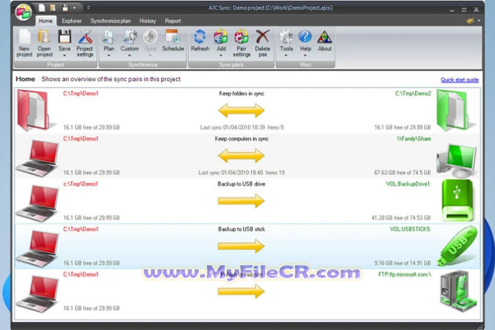Viewport: 495px width, 330px height.
Task: Click the AJC Sync application orb button
Action: click(x=23, y=12)
